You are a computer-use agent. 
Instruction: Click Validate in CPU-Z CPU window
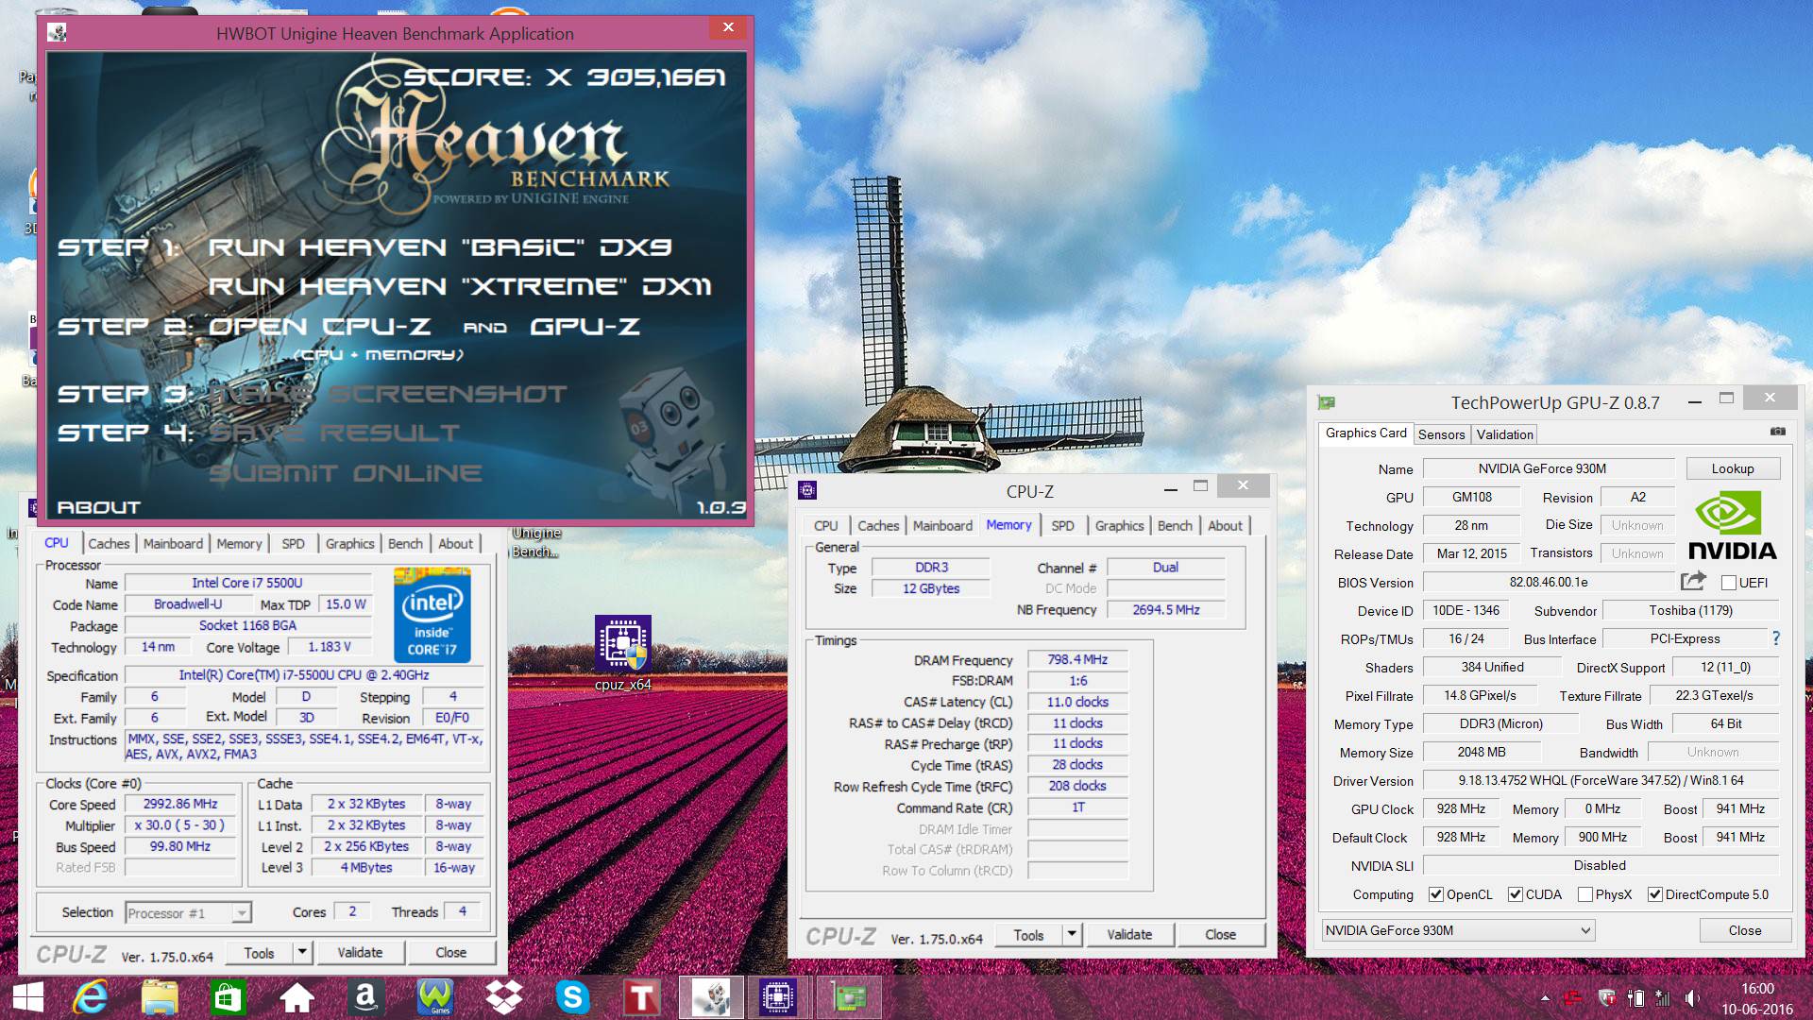[x=360, y=952]
